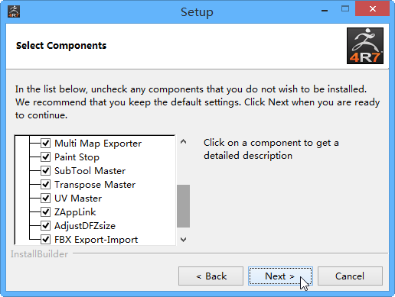Image resolution: width=395 pixels, height=297 pixels.
Task: Go back with the Back button
Action: [211, 276]
